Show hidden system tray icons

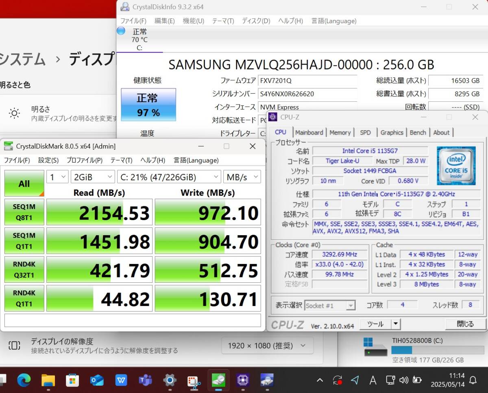[320, 380]
